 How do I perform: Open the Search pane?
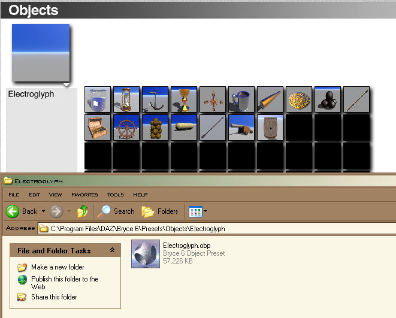coord(116,211)
